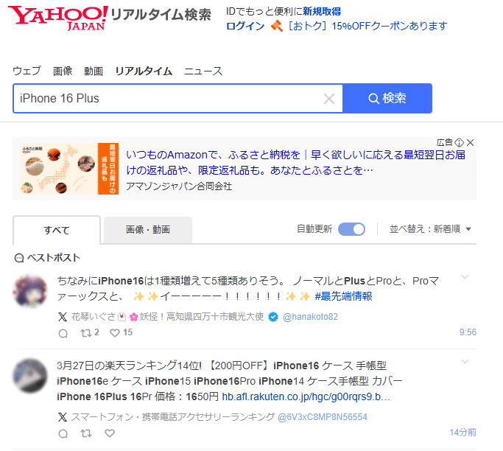The height and width of the screenshot is (451, 503).
Task: Click the speech bubble icon beside ベストポスト
Action: coord(19,258)
